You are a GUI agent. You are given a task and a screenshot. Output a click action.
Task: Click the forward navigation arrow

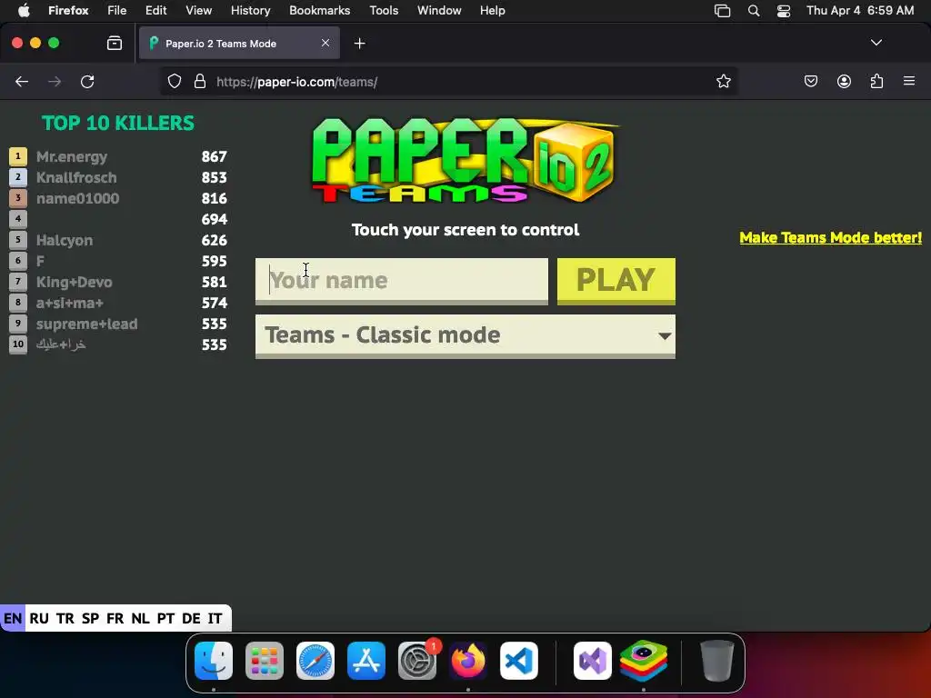click(55, 82)
